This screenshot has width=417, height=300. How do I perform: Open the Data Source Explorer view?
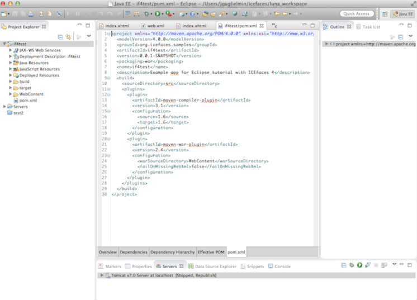[215, 266]
